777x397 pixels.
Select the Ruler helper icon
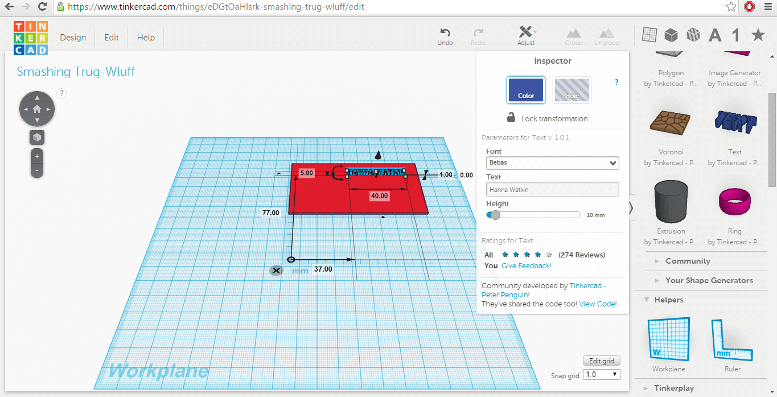click(732, 340)
